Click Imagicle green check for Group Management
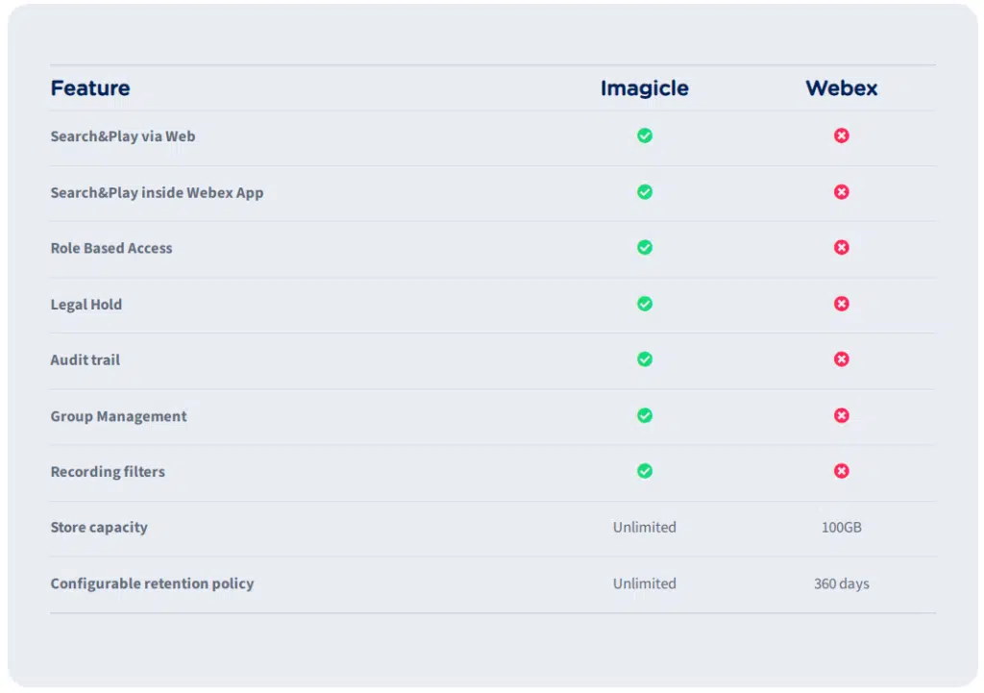Image resolution: width=984 pixels, height=693 pixels. [645, 415]
